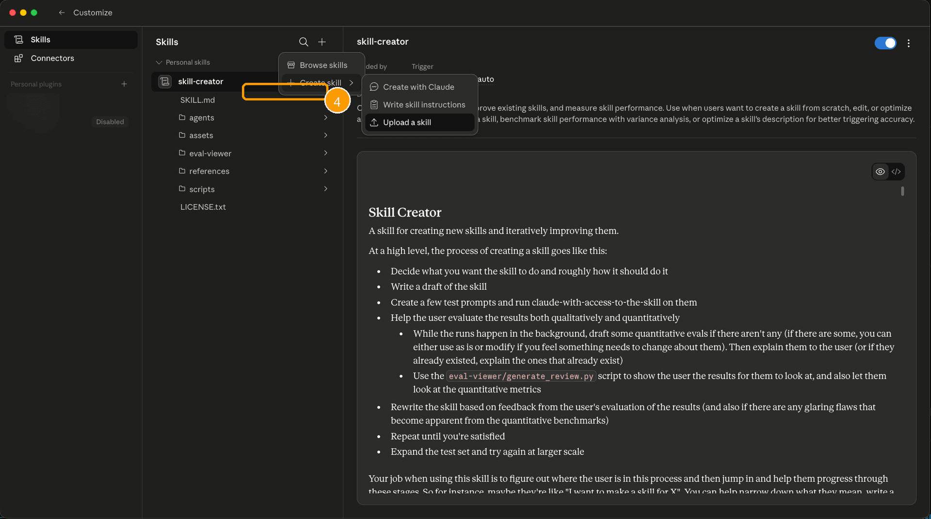Choose Upload a skill

[419, 123]
